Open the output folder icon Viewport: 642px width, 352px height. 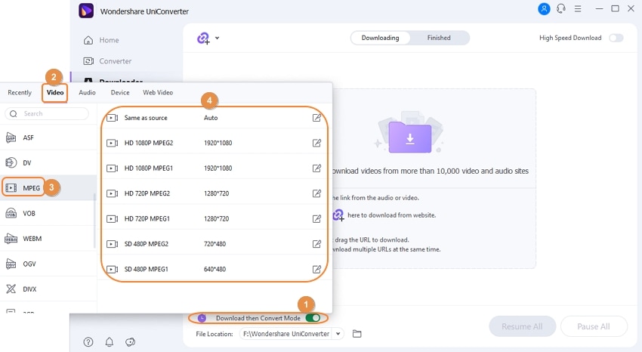click(x=357, y=334)
